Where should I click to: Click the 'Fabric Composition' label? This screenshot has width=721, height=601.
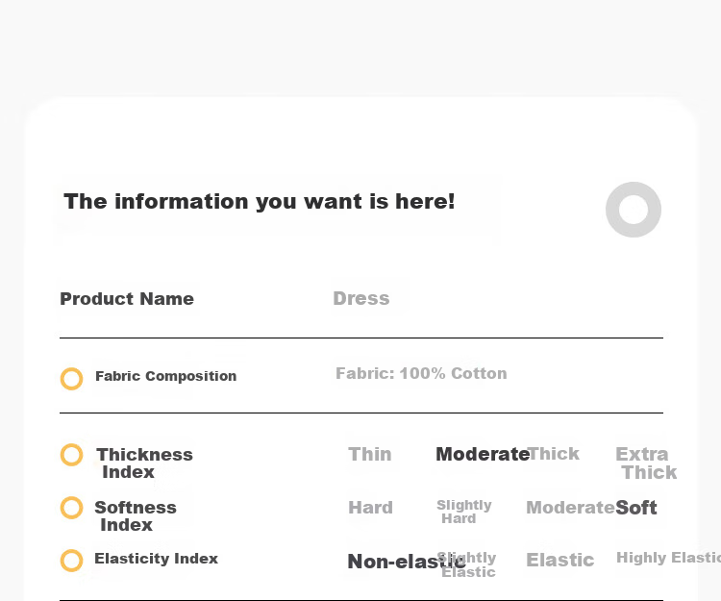166,376
